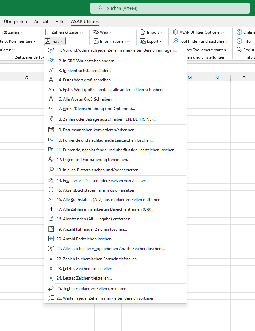The height and width of the screenshot is (331, 255).
Task: Open the Web dropdown
Action: pos(102,32)
